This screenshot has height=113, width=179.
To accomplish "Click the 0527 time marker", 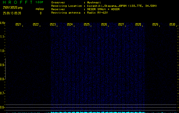I will click(121, 25).
